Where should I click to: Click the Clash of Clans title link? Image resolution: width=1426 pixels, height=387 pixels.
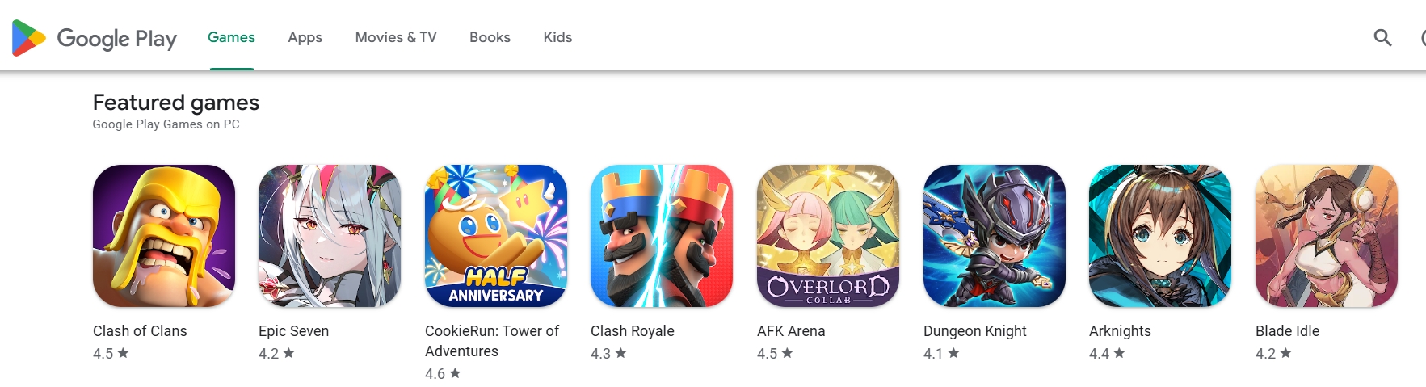140,331
